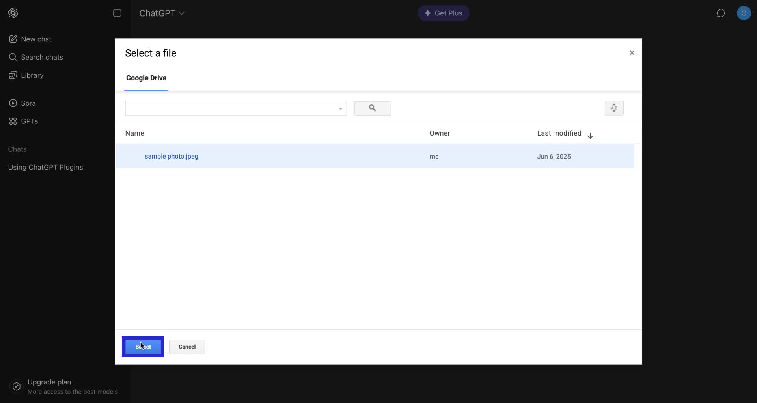Screen dimensions: 757x403
Task: Collapse the sidebar with the panel icon
Action: 117,13
